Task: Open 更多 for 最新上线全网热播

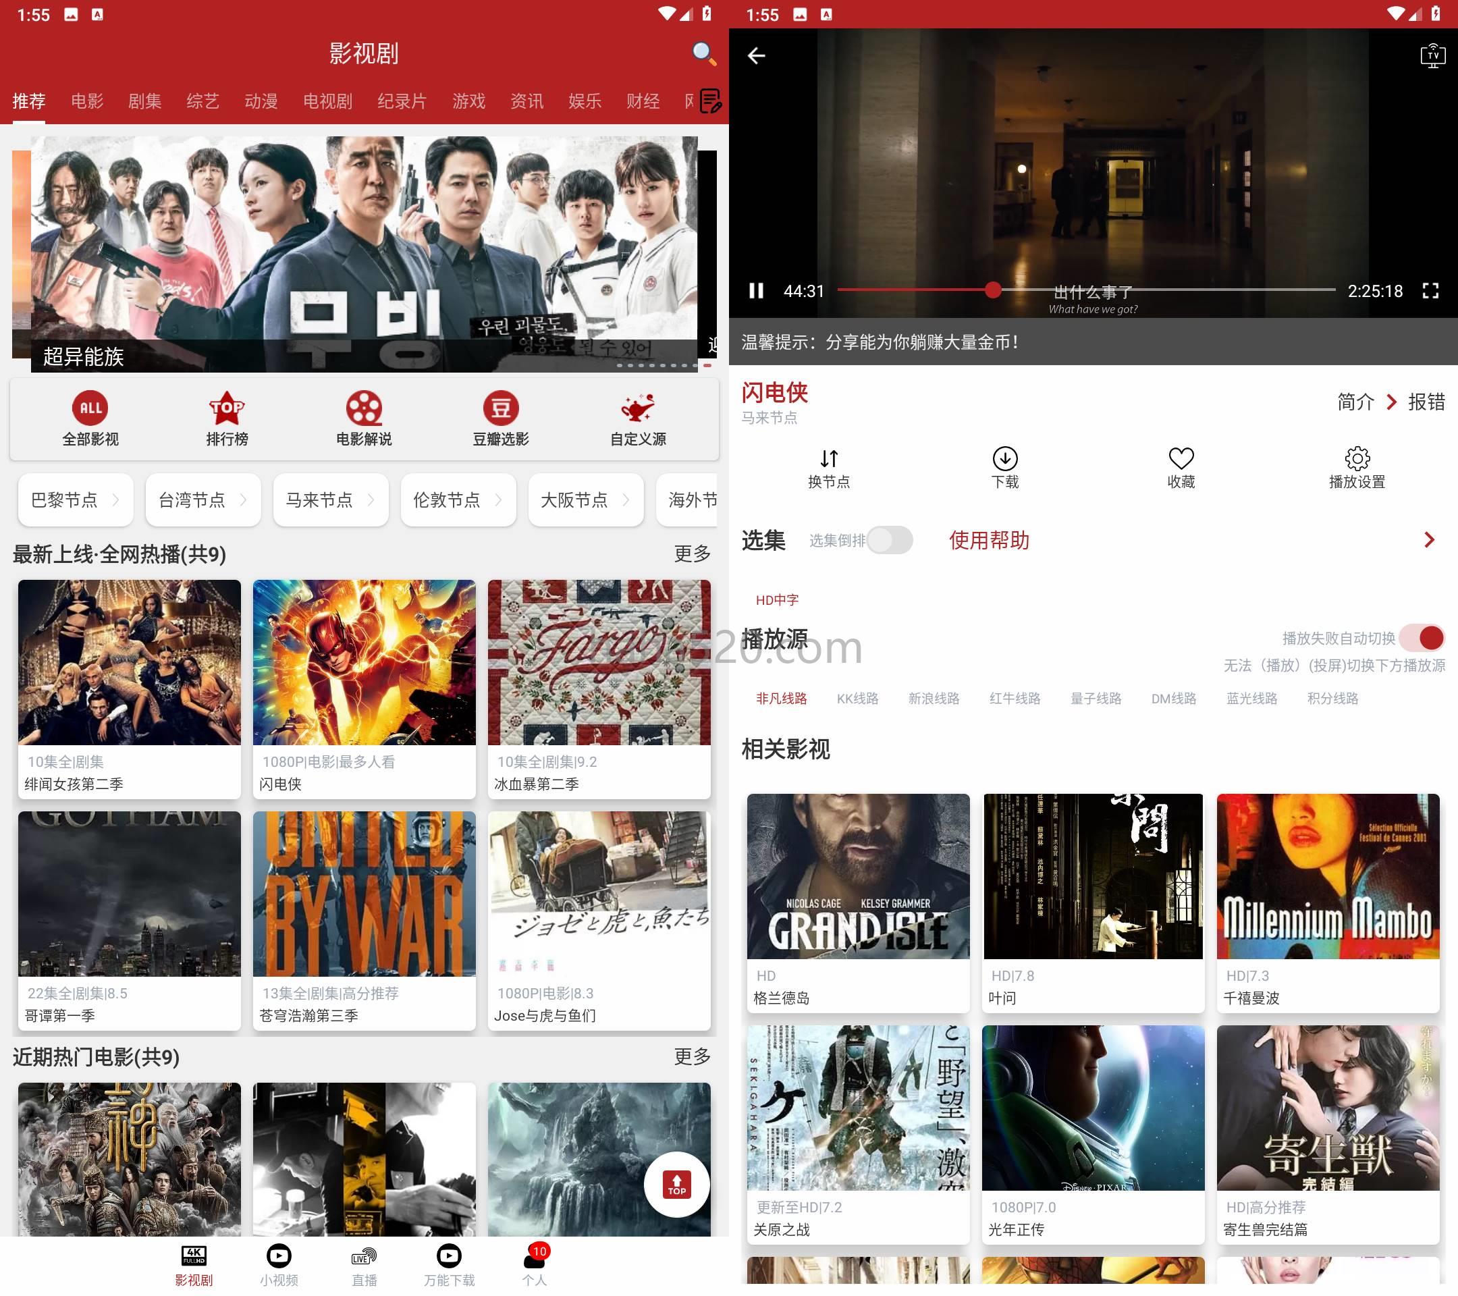Action: pos(694,556)
